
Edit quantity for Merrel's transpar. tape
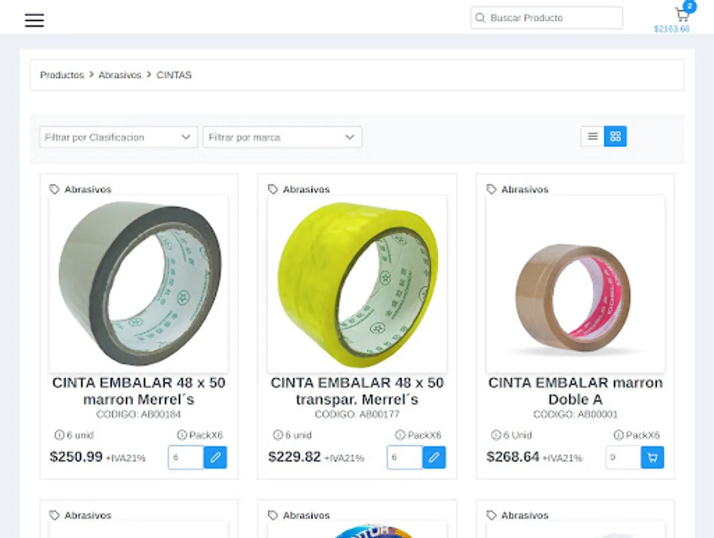[434, 457]
